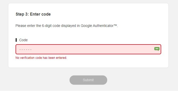Click the "Google Authenticator" text in instructions
The image size is (178, 91).
point(97,26)
